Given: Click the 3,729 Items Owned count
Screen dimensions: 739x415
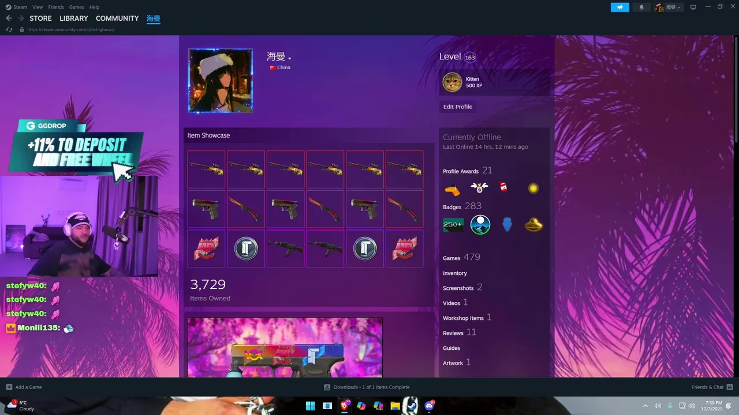Looking at the screenshot, I should click(x=210, y=289).
